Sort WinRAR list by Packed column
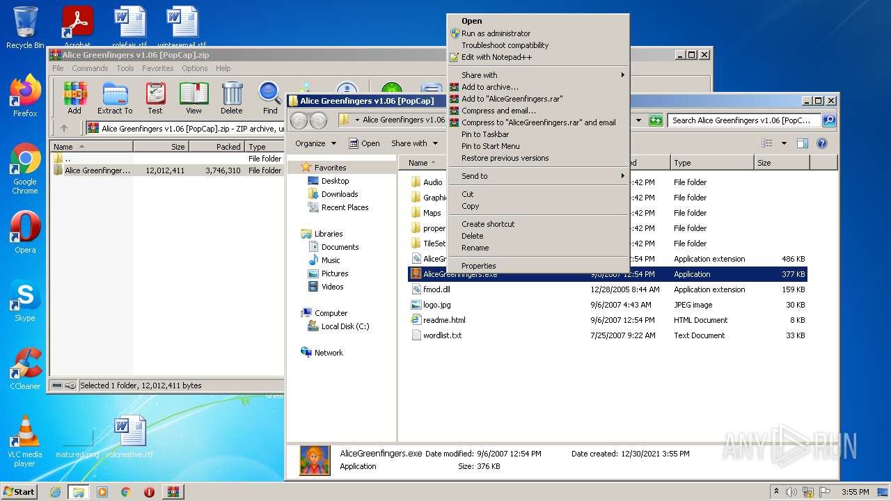The height and width of the screenshot is (501, 891). tap(216, 147)
